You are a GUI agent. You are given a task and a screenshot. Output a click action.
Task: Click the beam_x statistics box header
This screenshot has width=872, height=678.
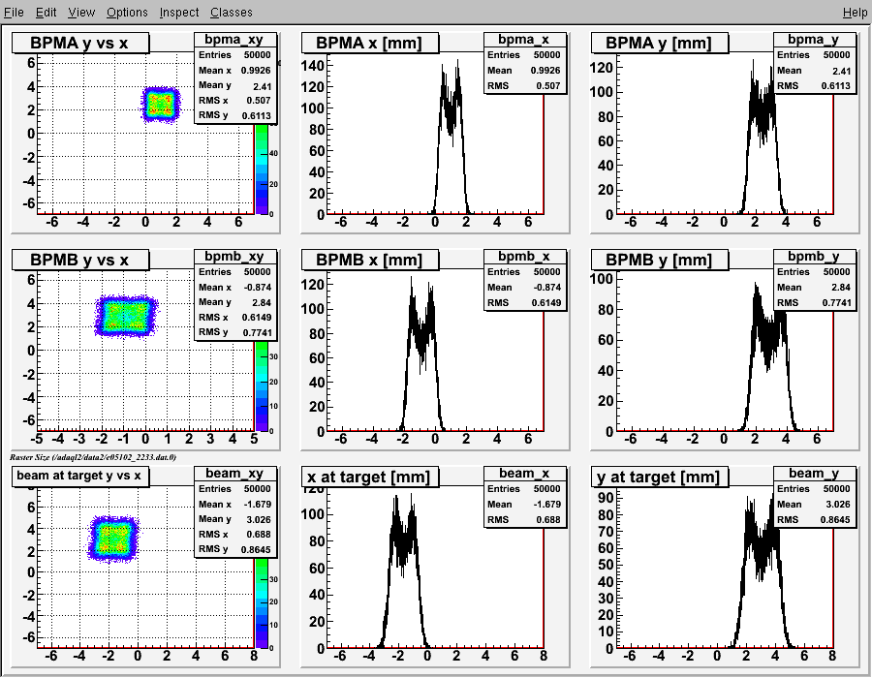[524, 473]
